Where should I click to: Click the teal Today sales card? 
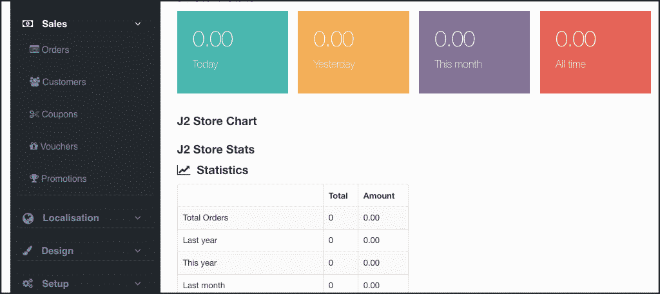[233, 52]
